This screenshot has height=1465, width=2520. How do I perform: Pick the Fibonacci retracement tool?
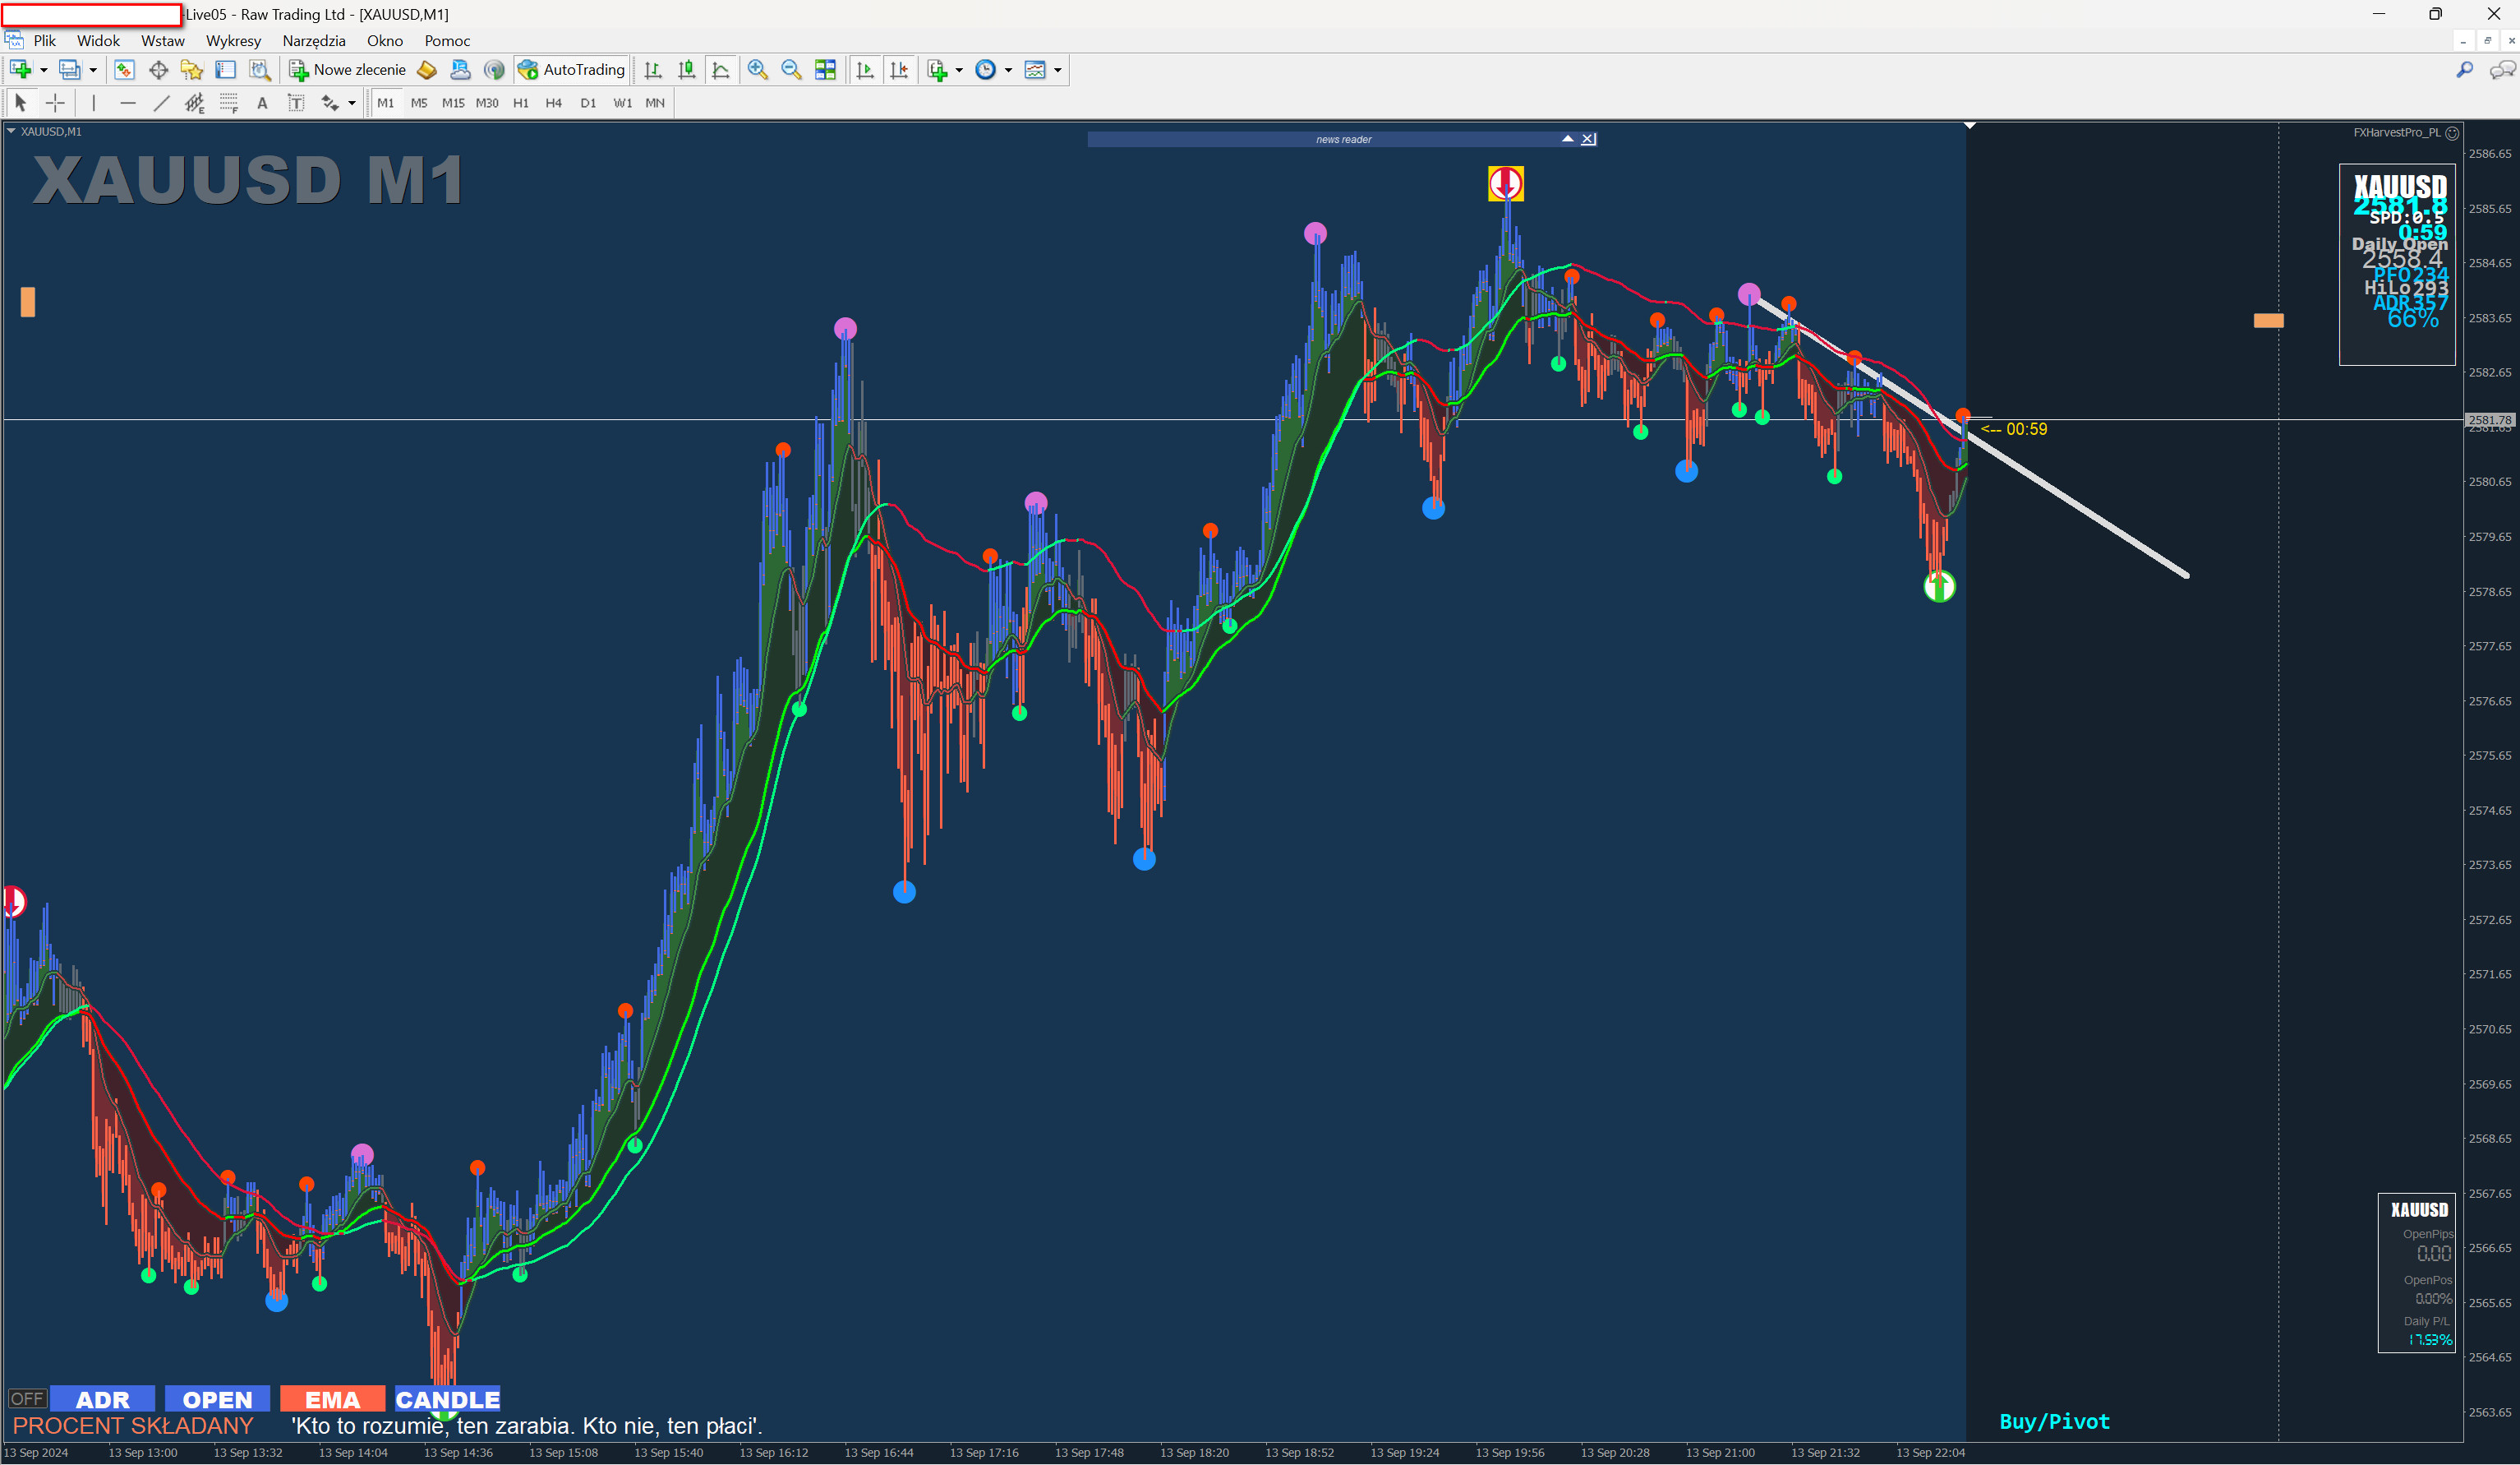pyautogui.click(x=229, y=103)
